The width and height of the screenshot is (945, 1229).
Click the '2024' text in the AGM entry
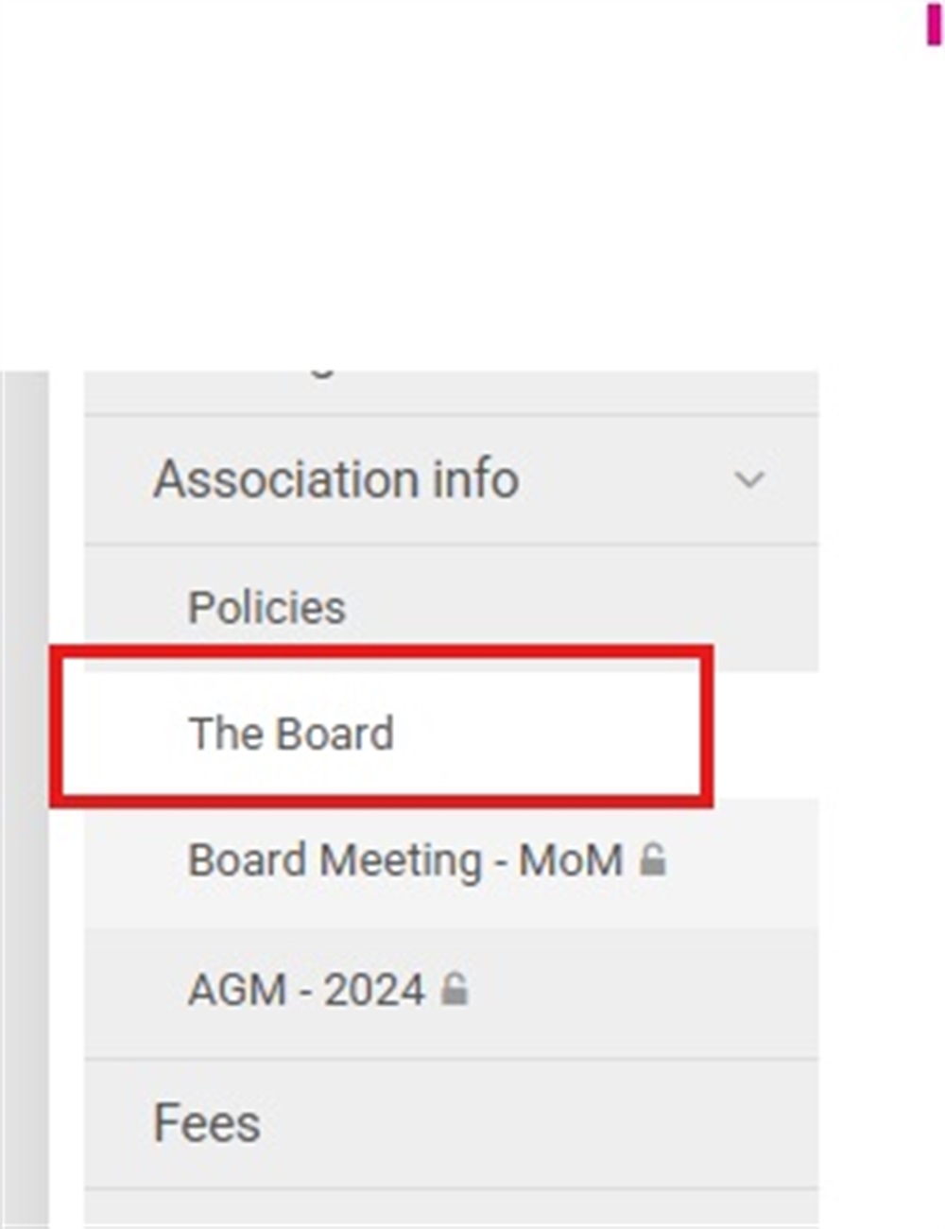coord(374,990)
